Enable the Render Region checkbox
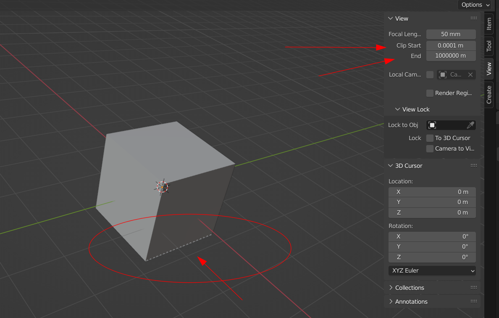The height and width of the screenshot is (318, 499). pyautogui.click(x=430, y=93)
